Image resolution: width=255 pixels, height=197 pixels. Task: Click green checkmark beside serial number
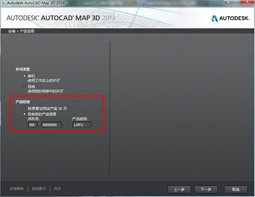(x=65, y=124)
